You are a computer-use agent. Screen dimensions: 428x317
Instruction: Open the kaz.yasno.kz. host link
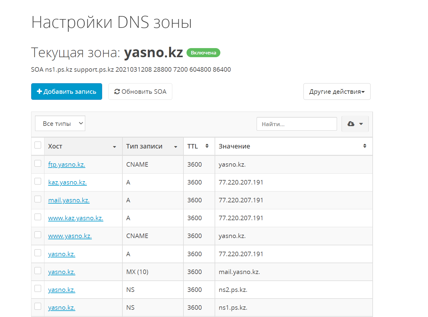click(67, 182)
